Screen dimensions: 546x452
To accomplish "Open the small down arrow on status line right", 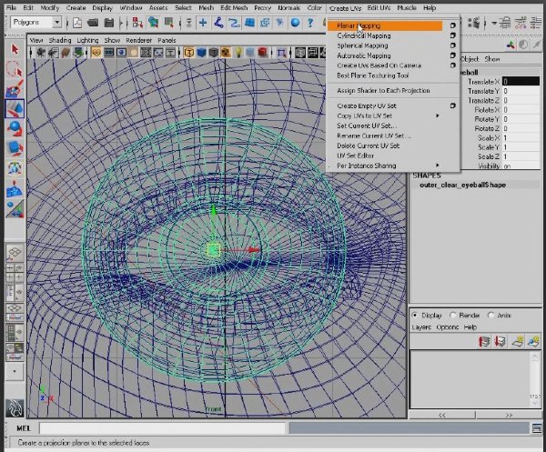I will coord(494,24).
